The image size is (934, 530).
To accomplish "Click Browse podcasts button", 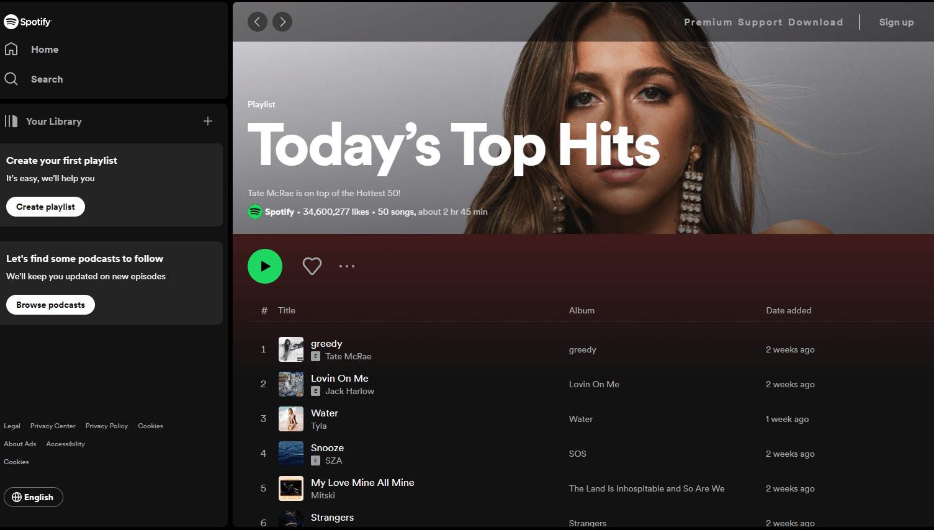I will click(x=50, y=305).
